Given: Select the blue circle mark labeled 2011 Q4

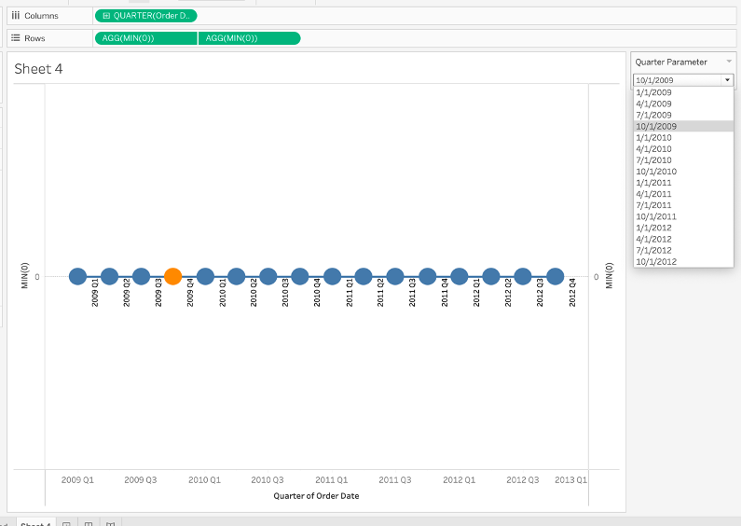Looking at the screenshot, I should [x=427, y=276].
